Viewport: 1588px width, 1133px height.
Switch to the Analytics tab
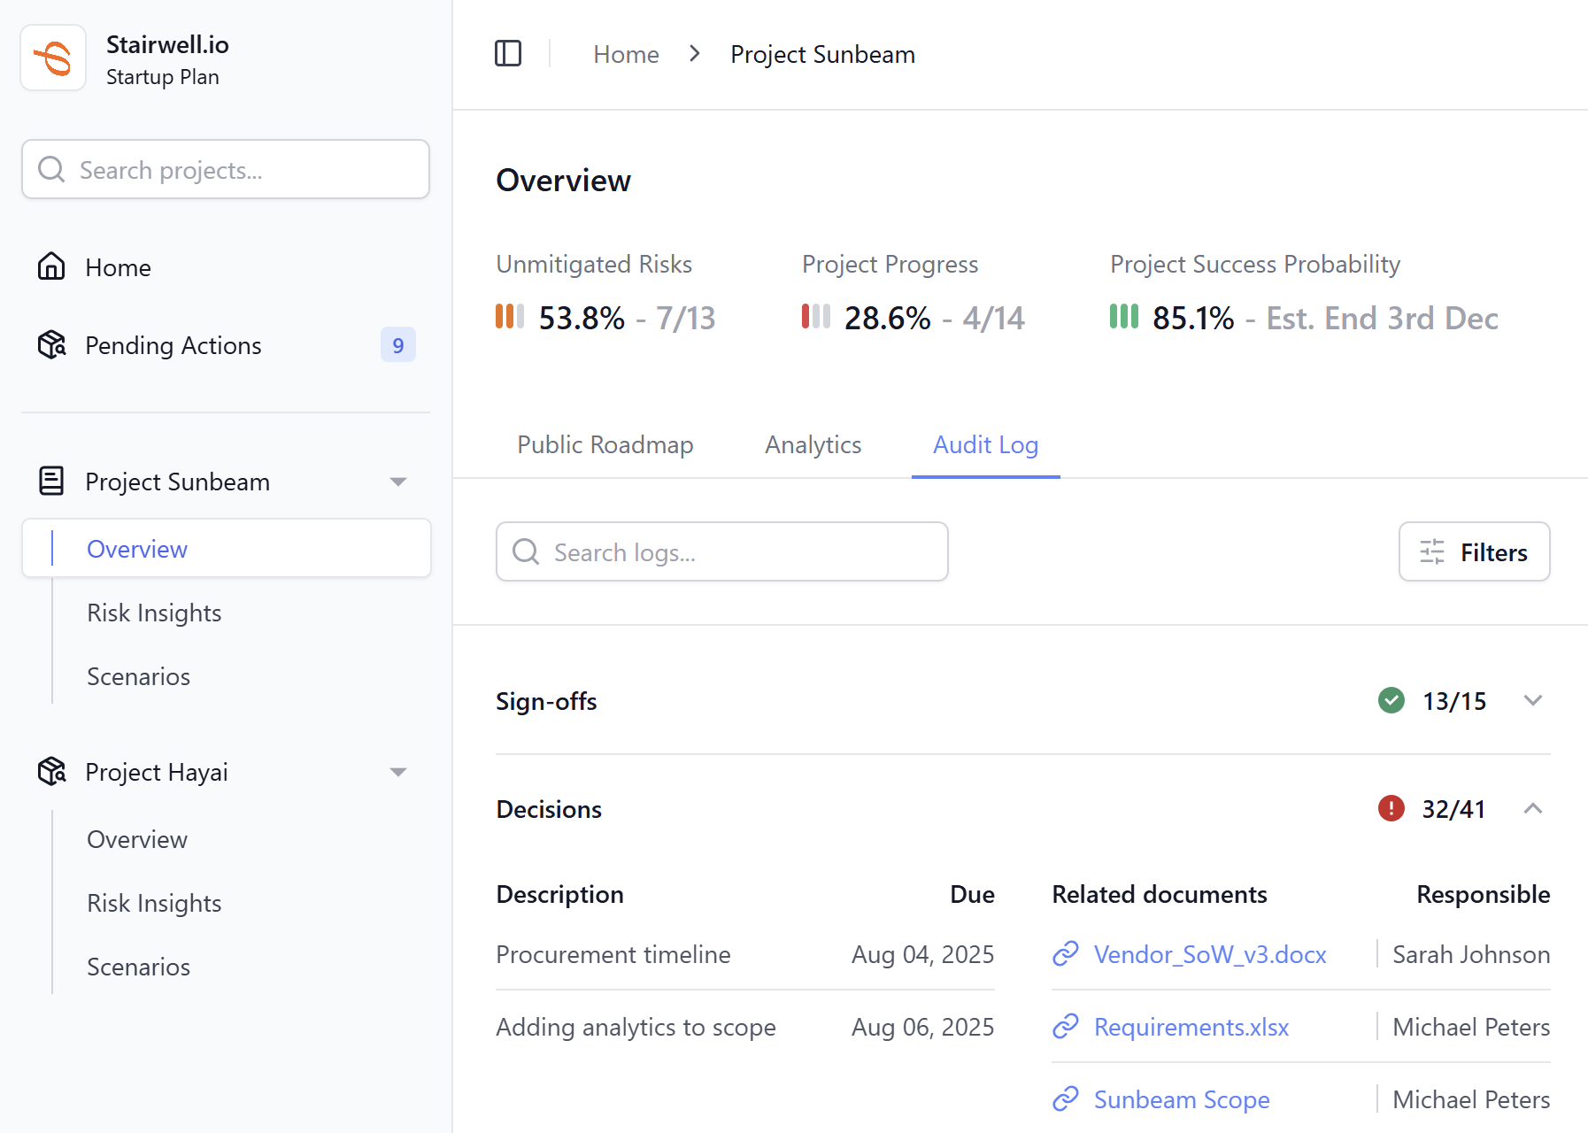point(812,444)
